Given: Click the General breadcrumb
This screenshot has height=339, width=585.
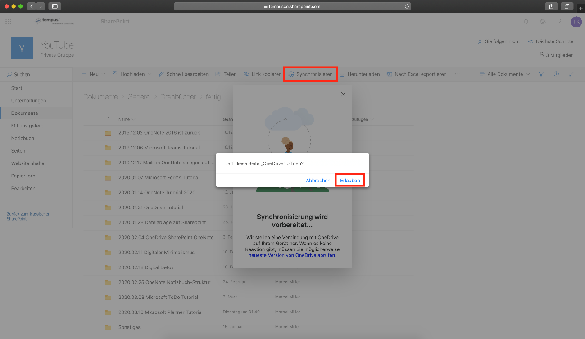Looking at the screenshot, I should point(139,97).
